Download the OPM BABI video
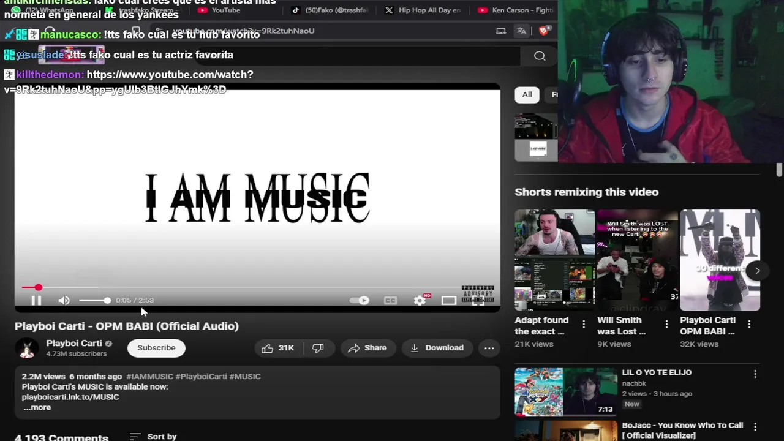This screenshot has height=441, width=784. [x=437, y=348]
